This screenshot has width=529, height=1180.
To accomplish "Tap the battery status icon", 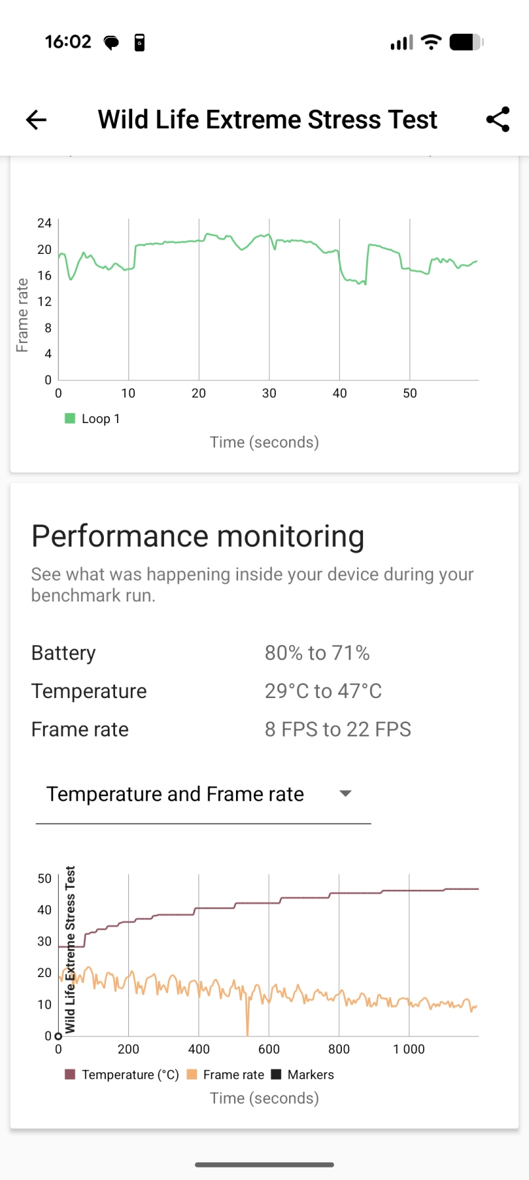I will pyautogui.click(x=467, y=42).
